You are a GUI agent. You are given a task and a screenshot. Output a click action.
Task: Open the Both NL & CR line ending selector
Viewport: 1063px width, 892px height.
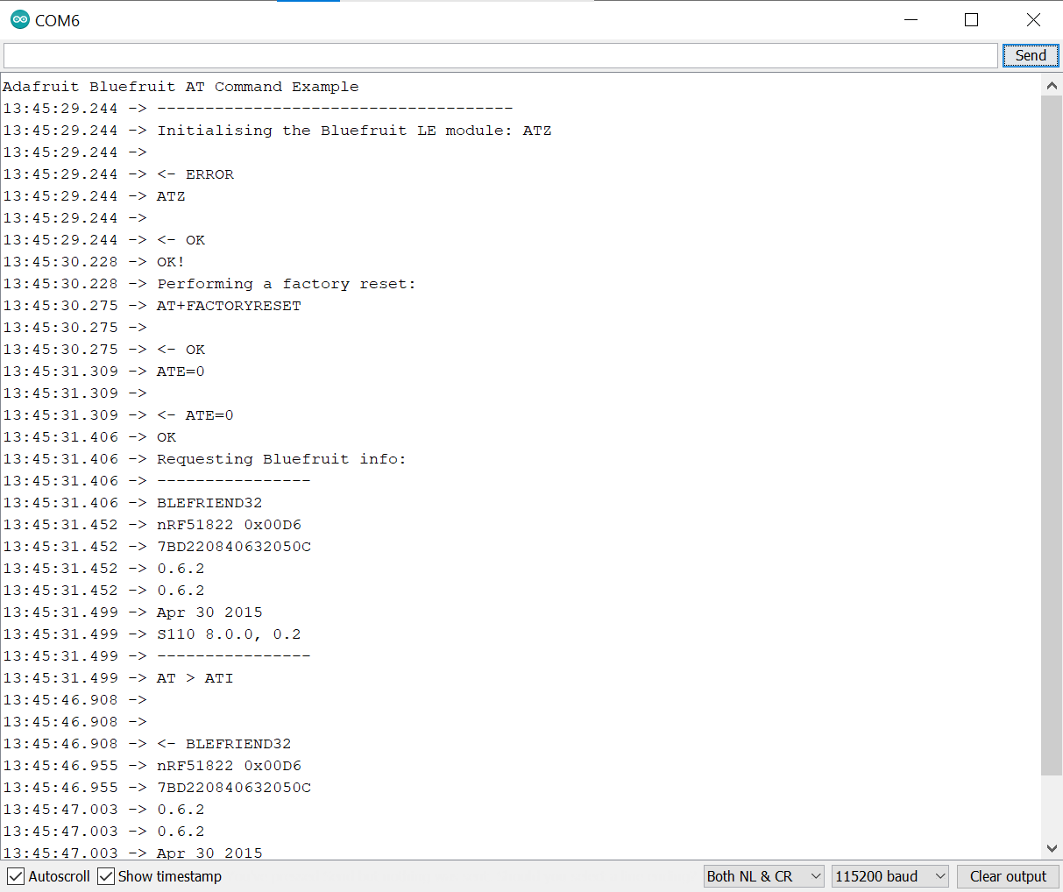click(x=763, y=876)
